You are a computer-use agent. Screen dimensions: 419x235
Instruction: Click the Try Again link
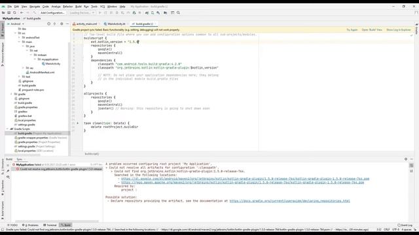(352, 30)
